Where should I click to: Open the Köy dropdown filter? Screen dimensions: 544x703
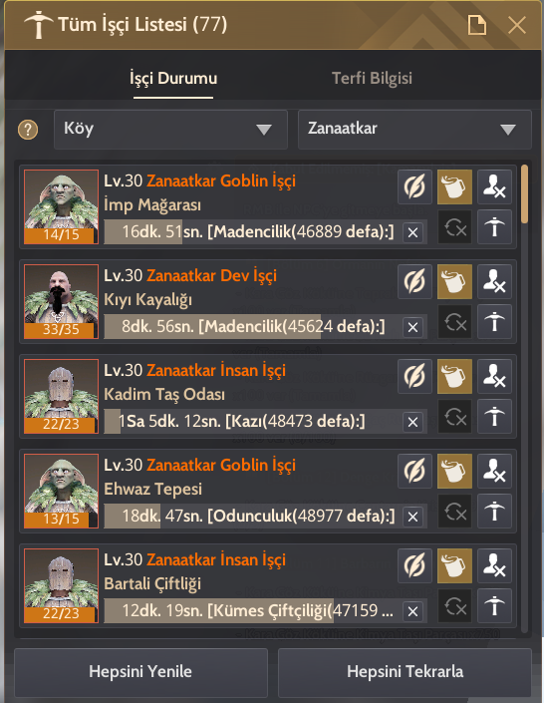[x=170, y=129]
